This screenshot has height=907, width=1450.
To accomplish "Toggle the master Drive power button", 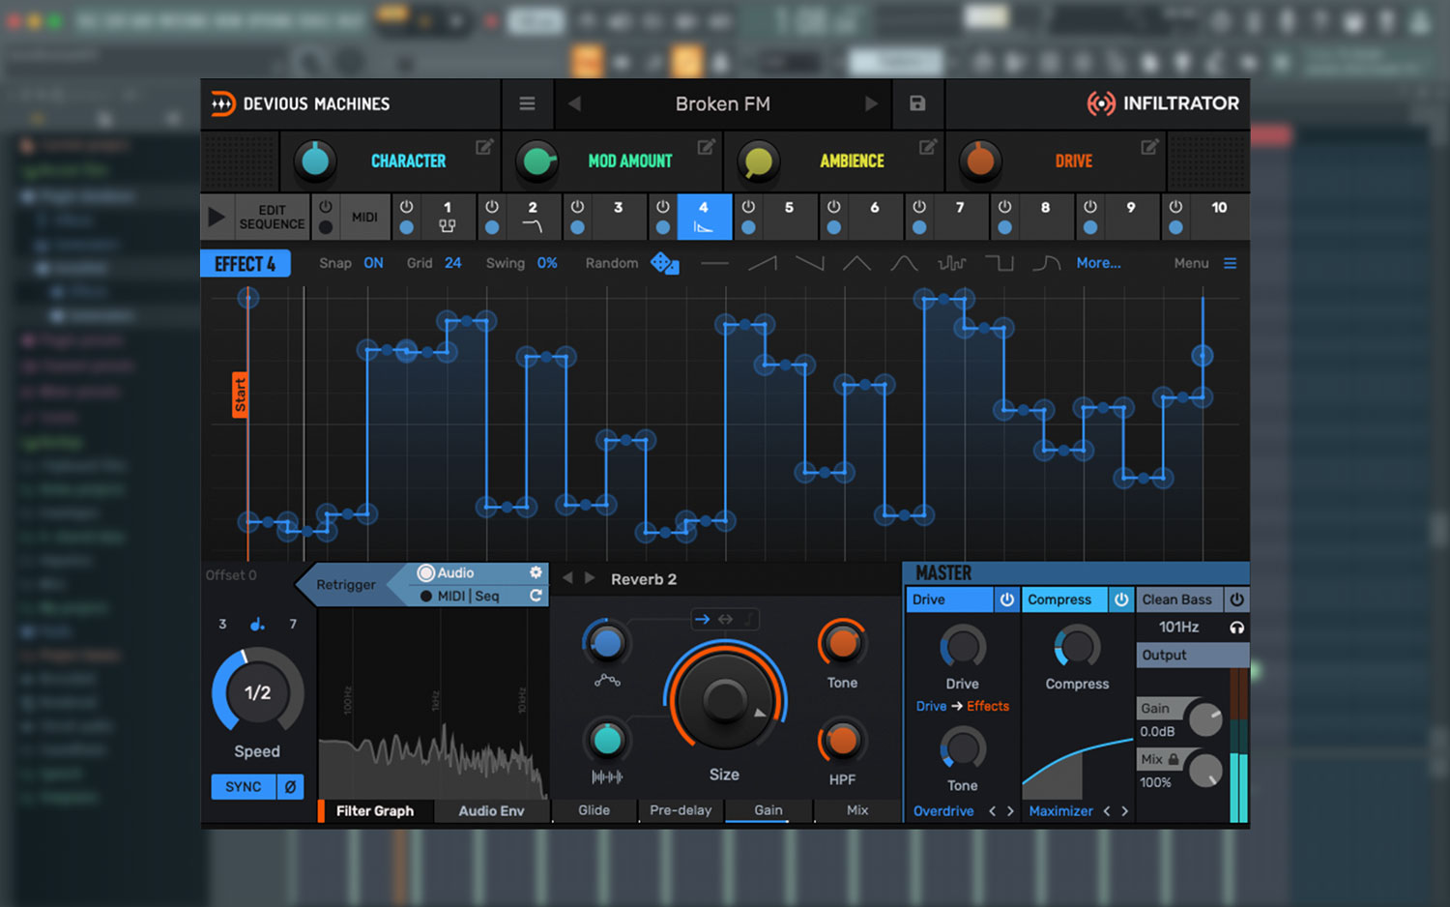I will pos(1006,600).
